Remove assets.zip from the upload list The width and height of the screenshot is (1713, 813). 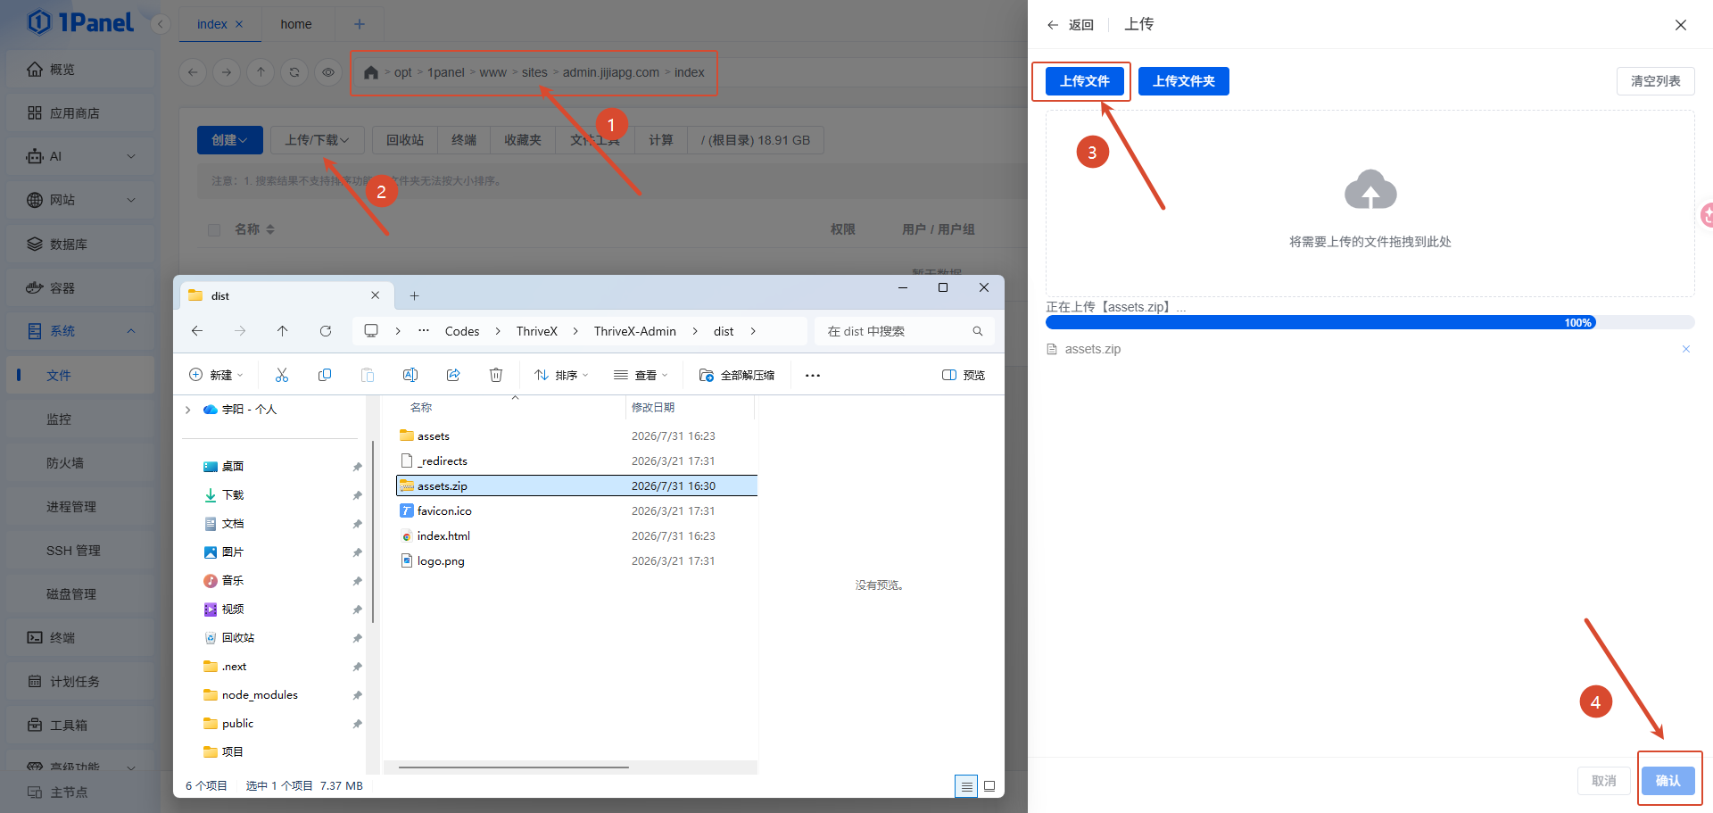1686,349
